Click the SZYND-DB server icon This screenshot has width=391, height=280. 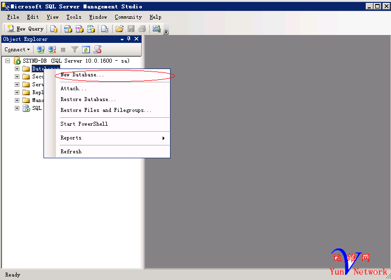(x=17, y=61)
